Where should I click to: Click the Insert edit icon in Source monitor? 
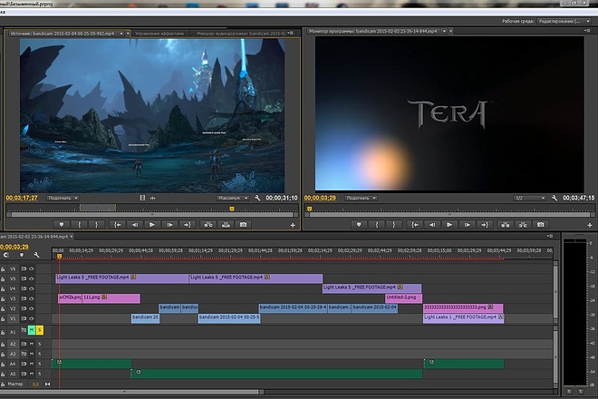click(x=208, y=225)
